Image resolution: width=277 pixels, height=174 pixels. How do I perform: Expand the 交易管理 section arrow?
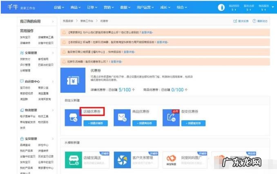(x=53, y=53)
